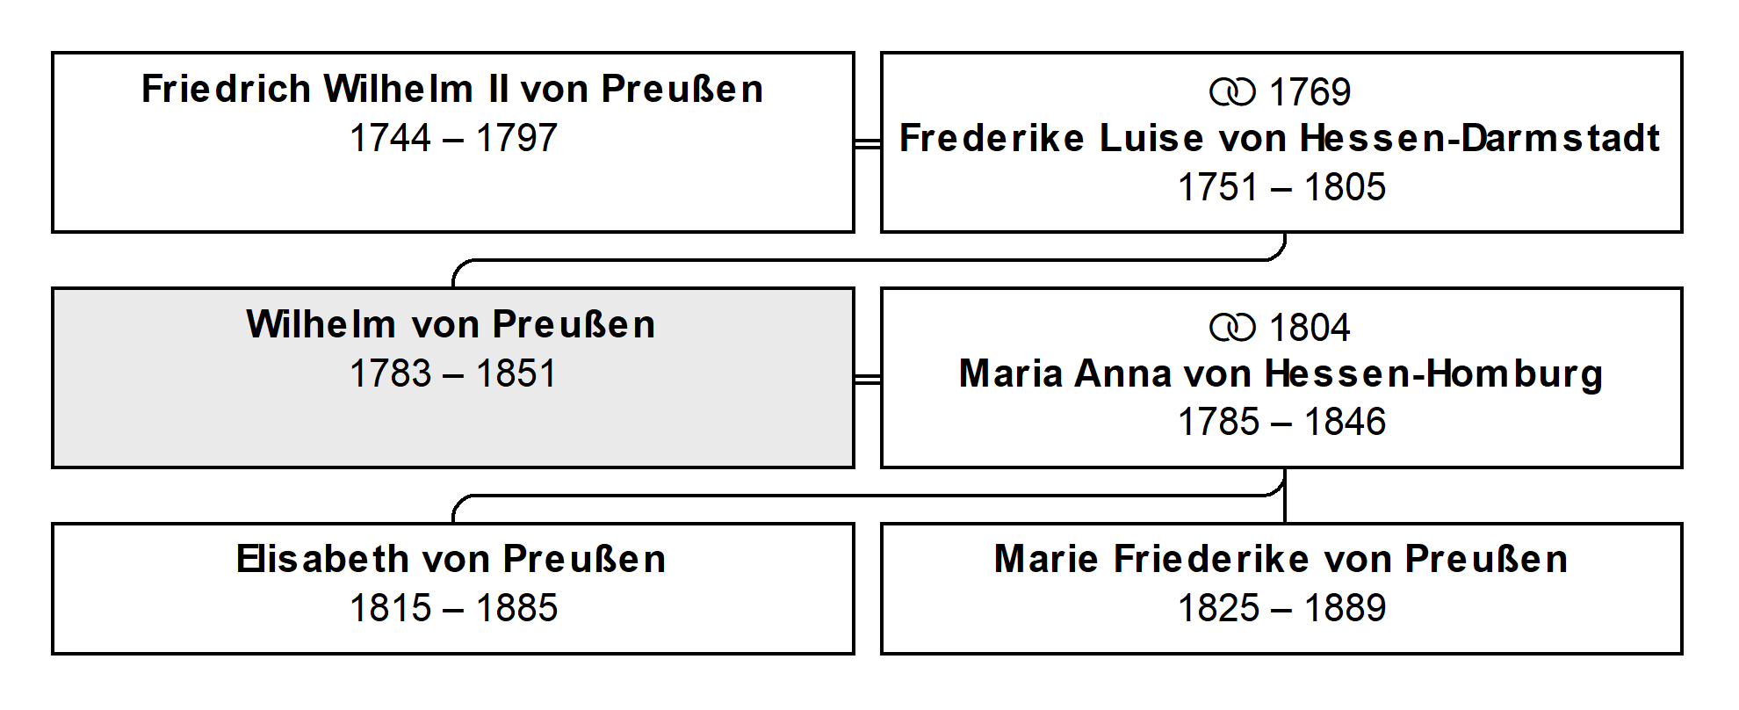
Task: Click descent line leading to Elisabeth's box
Action: point(869,496)
